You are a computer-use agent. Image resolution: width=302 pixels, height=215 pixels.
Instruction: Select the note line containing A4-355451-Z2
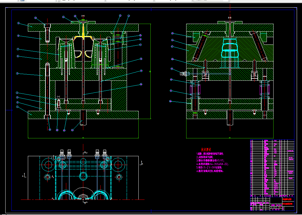click(212, 164)
